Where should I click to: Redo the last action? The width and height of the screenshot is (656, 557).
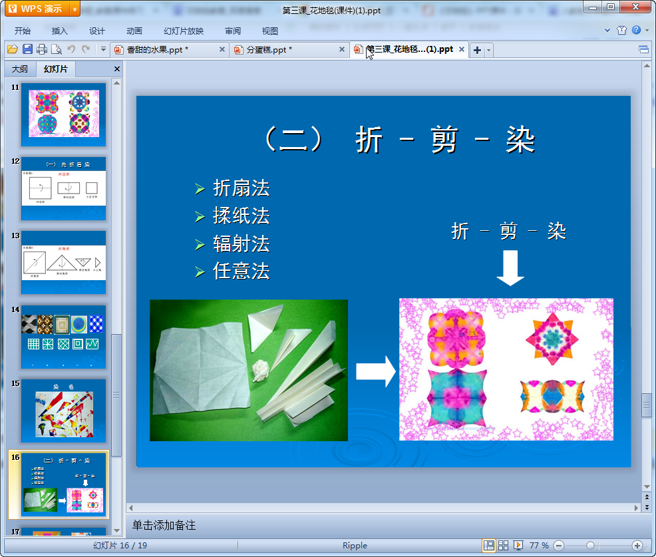tap(86, 49)
